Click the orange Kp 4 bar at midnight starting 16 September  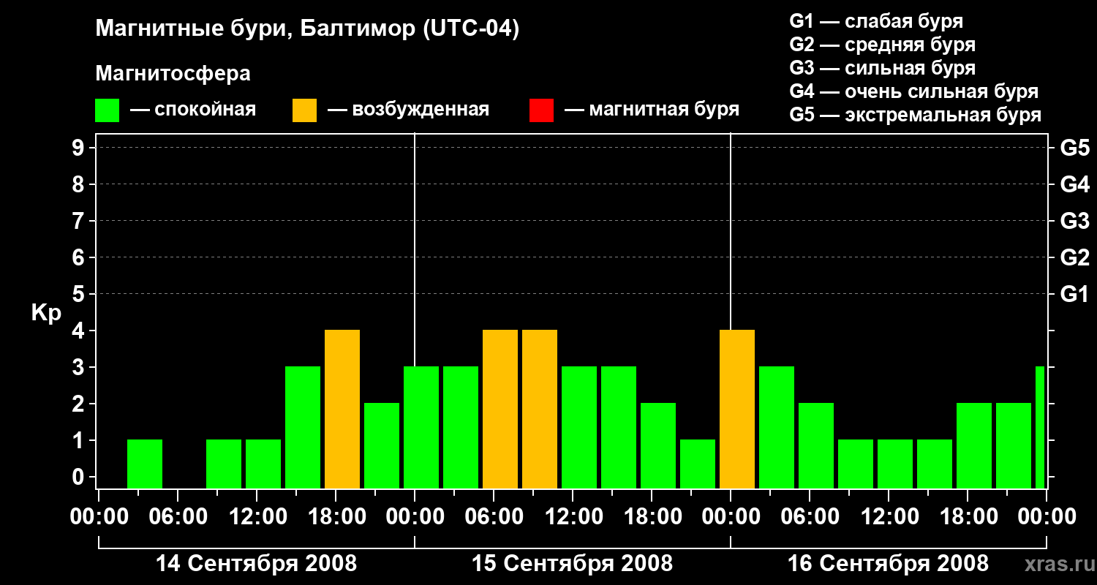click(737, 409)
